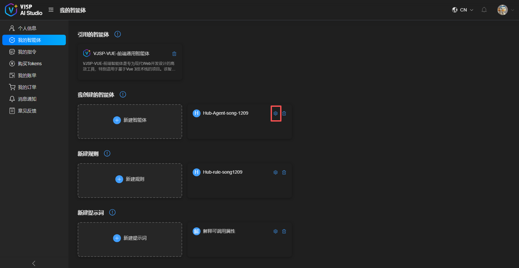Collapse the sidebar with bottom chevron
Image resolution: width=519 pixels, height=268 pixels.
(x=34, y=263)
